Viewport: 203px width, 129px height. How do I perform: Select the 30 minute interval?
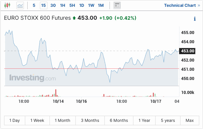[53, 5]
